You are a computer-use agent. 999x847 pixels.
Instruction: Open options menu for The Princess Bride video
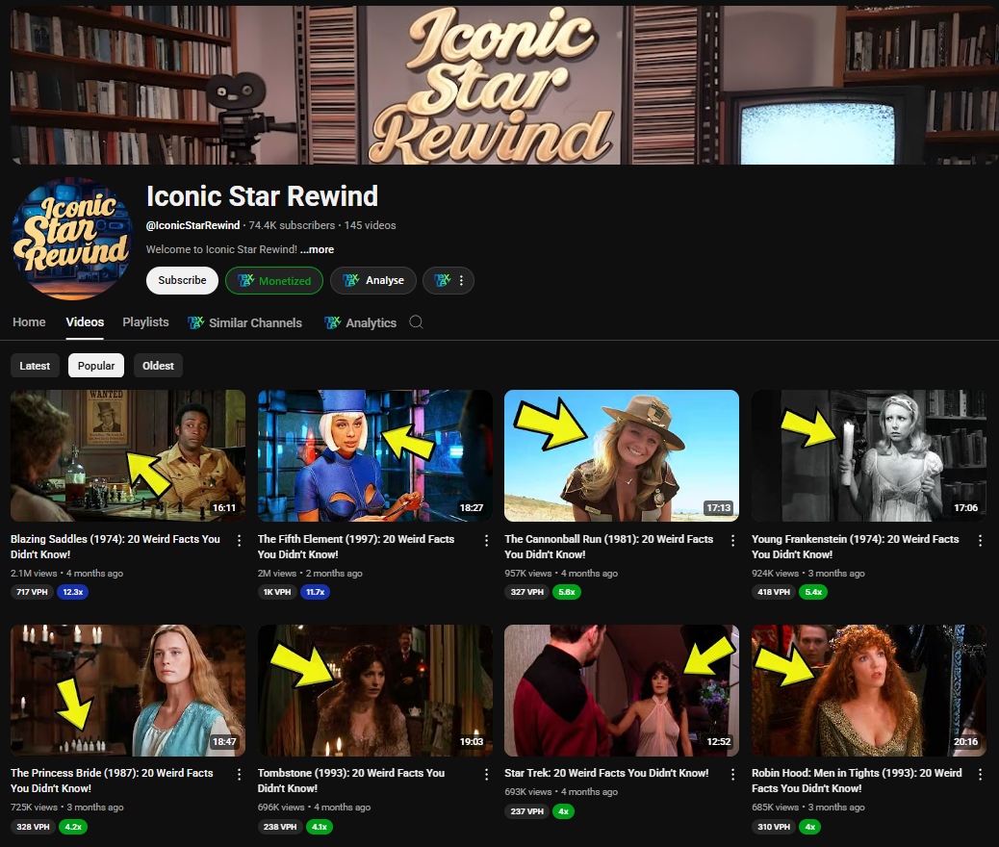tap(240, 775)
